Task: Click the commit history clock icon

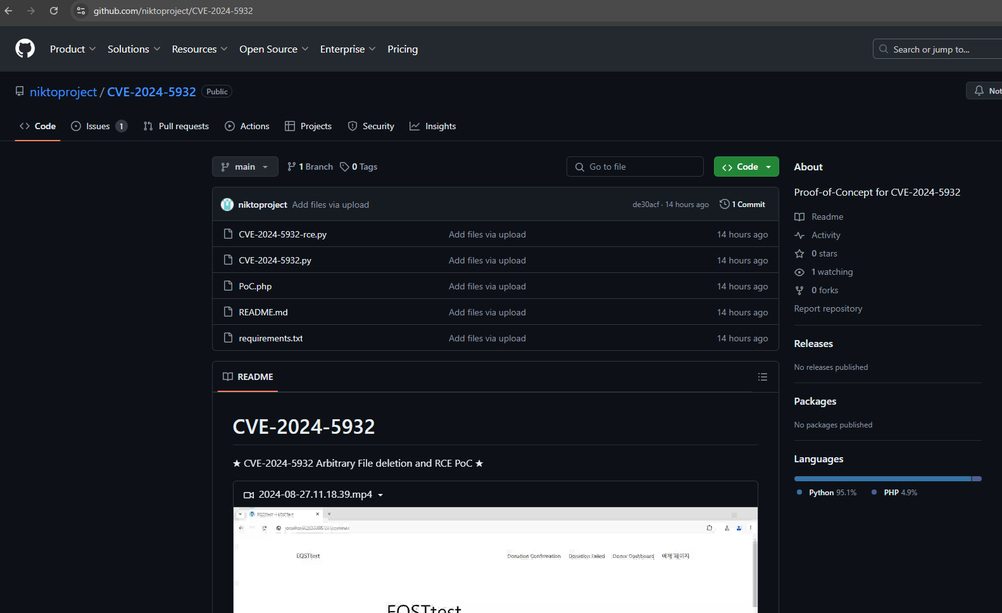Action: pyautogui.click(x=724, y=204)
